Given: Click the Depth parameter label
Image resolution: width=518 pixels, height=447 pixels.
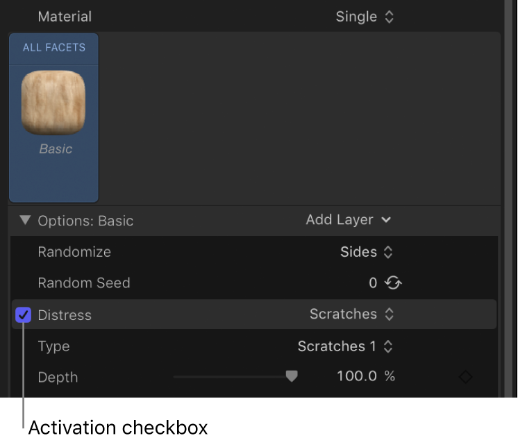Looking at the screenshot, I should pyautogui.click(x=58, y=378).
